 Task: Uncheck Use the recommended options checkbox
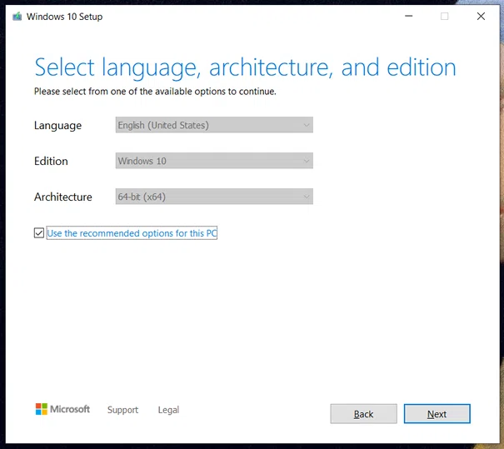coord(39,232)
